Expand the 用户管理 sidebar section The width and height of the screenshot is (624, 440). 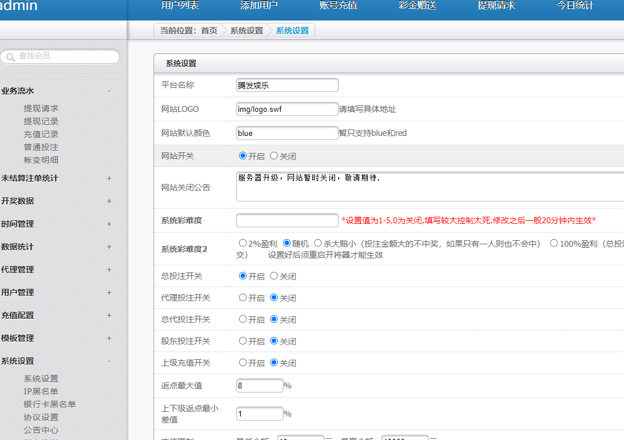pyautogui.click(x=108, y=293)
